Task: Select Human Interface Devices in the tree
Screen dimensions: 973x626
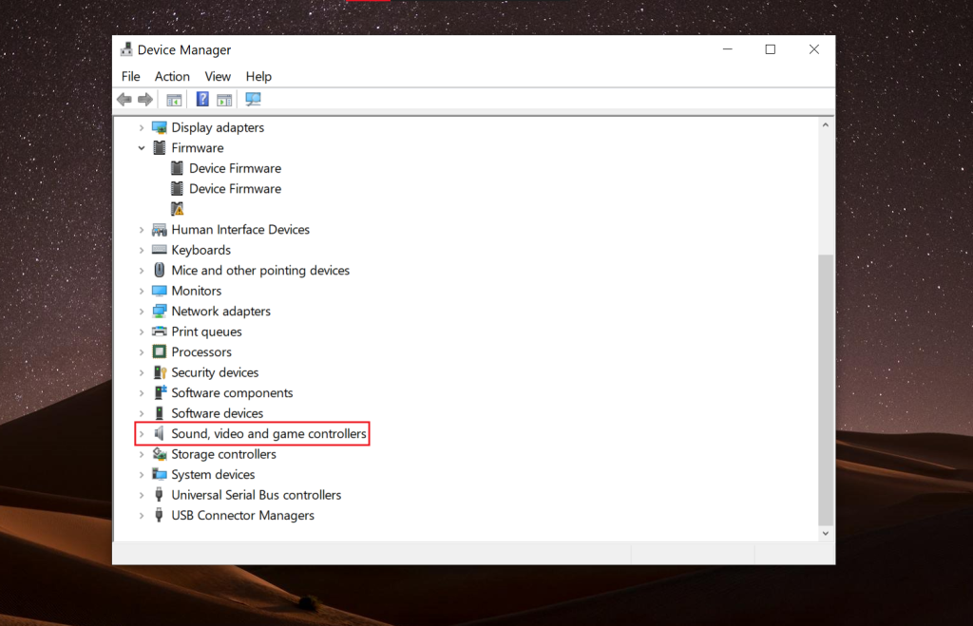Action: (x=239, y=229)
